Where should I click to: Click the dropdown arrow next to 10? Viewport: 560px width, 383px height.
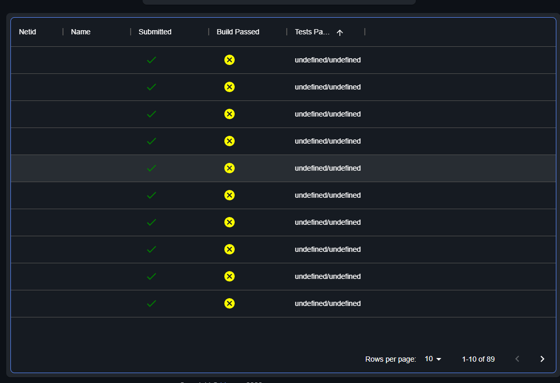click(439, 359)
